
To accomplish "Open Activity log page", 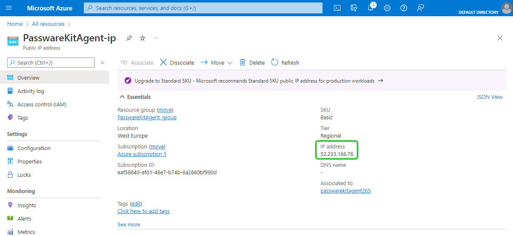I will coord(55,91).
